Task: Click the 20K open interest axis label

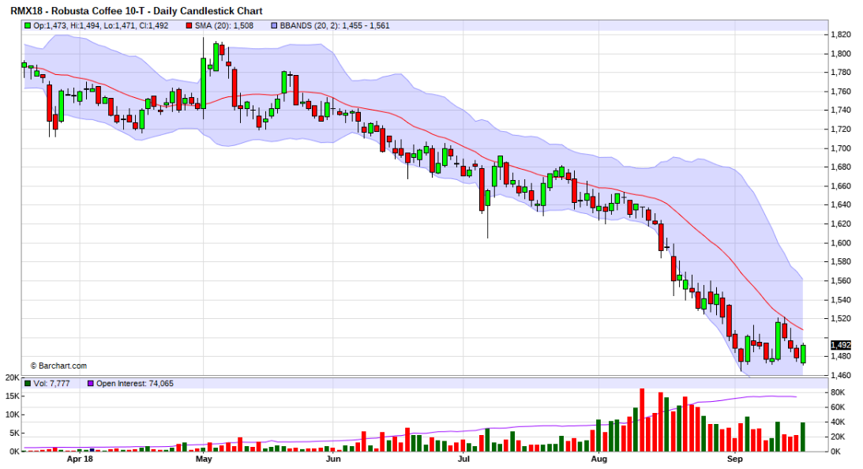Action: pos(838,437)
